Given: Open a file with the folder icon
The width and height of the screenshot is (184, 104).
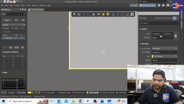Looking at the screenshot, I should (11, 1).
